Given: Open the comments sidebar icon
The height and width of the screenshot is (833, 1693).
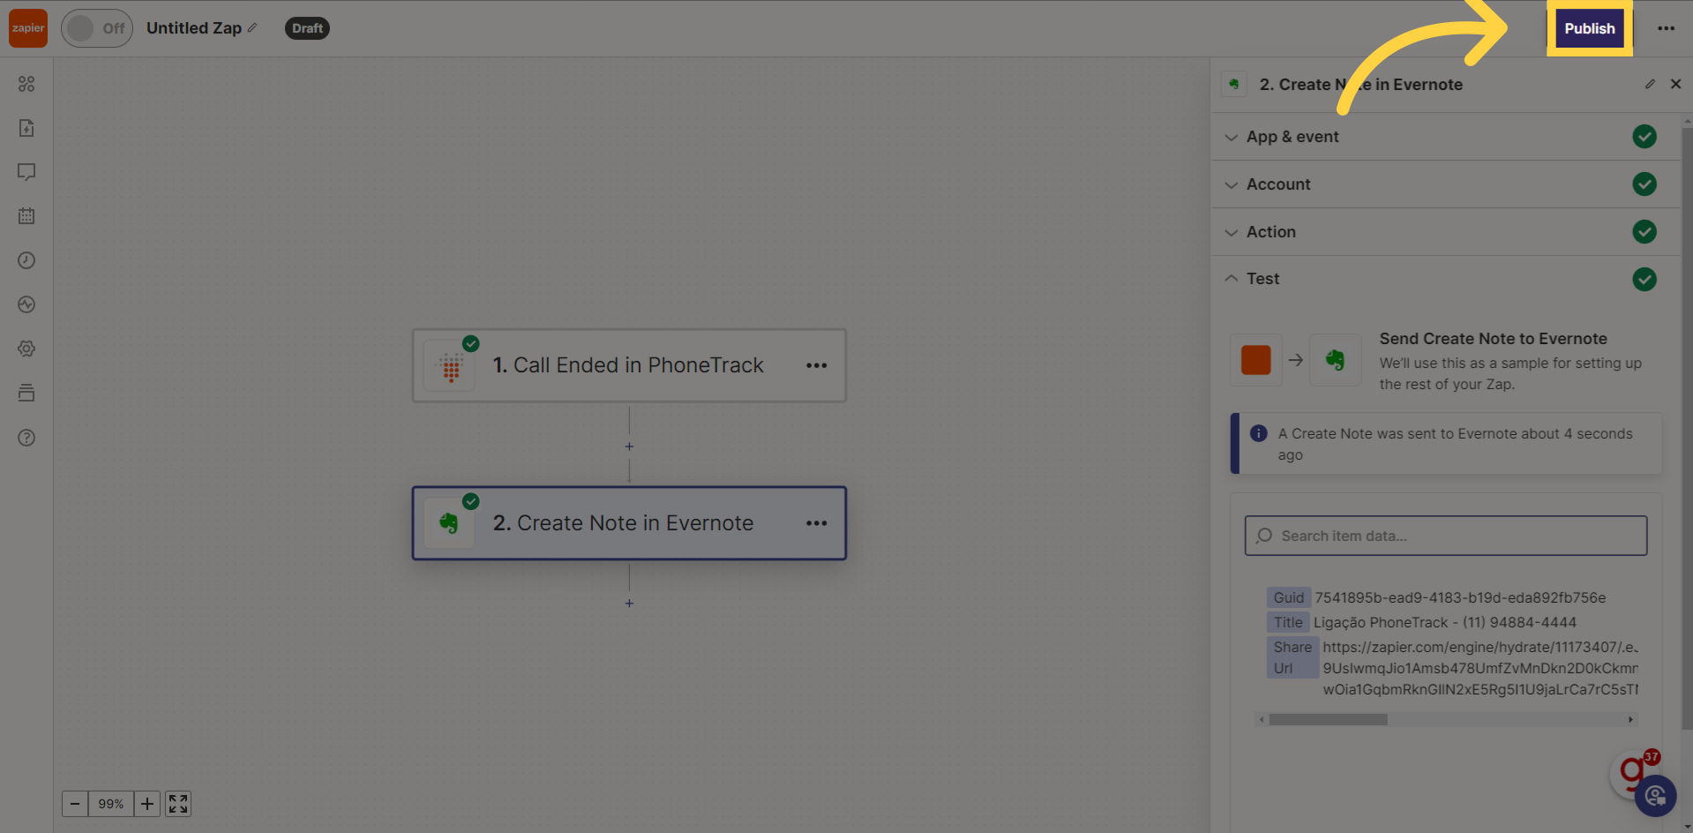Looking at the screenshot, I should (26, 172).
